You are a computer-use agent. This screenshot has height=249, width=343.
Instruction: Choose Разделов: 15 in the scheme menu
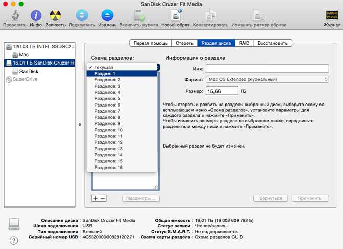click(x=122, y=161)
